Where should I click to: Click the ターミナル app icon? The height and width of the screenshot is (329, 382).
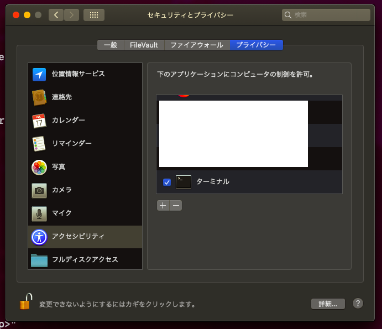pyautogui.click(x=183, y=182)
